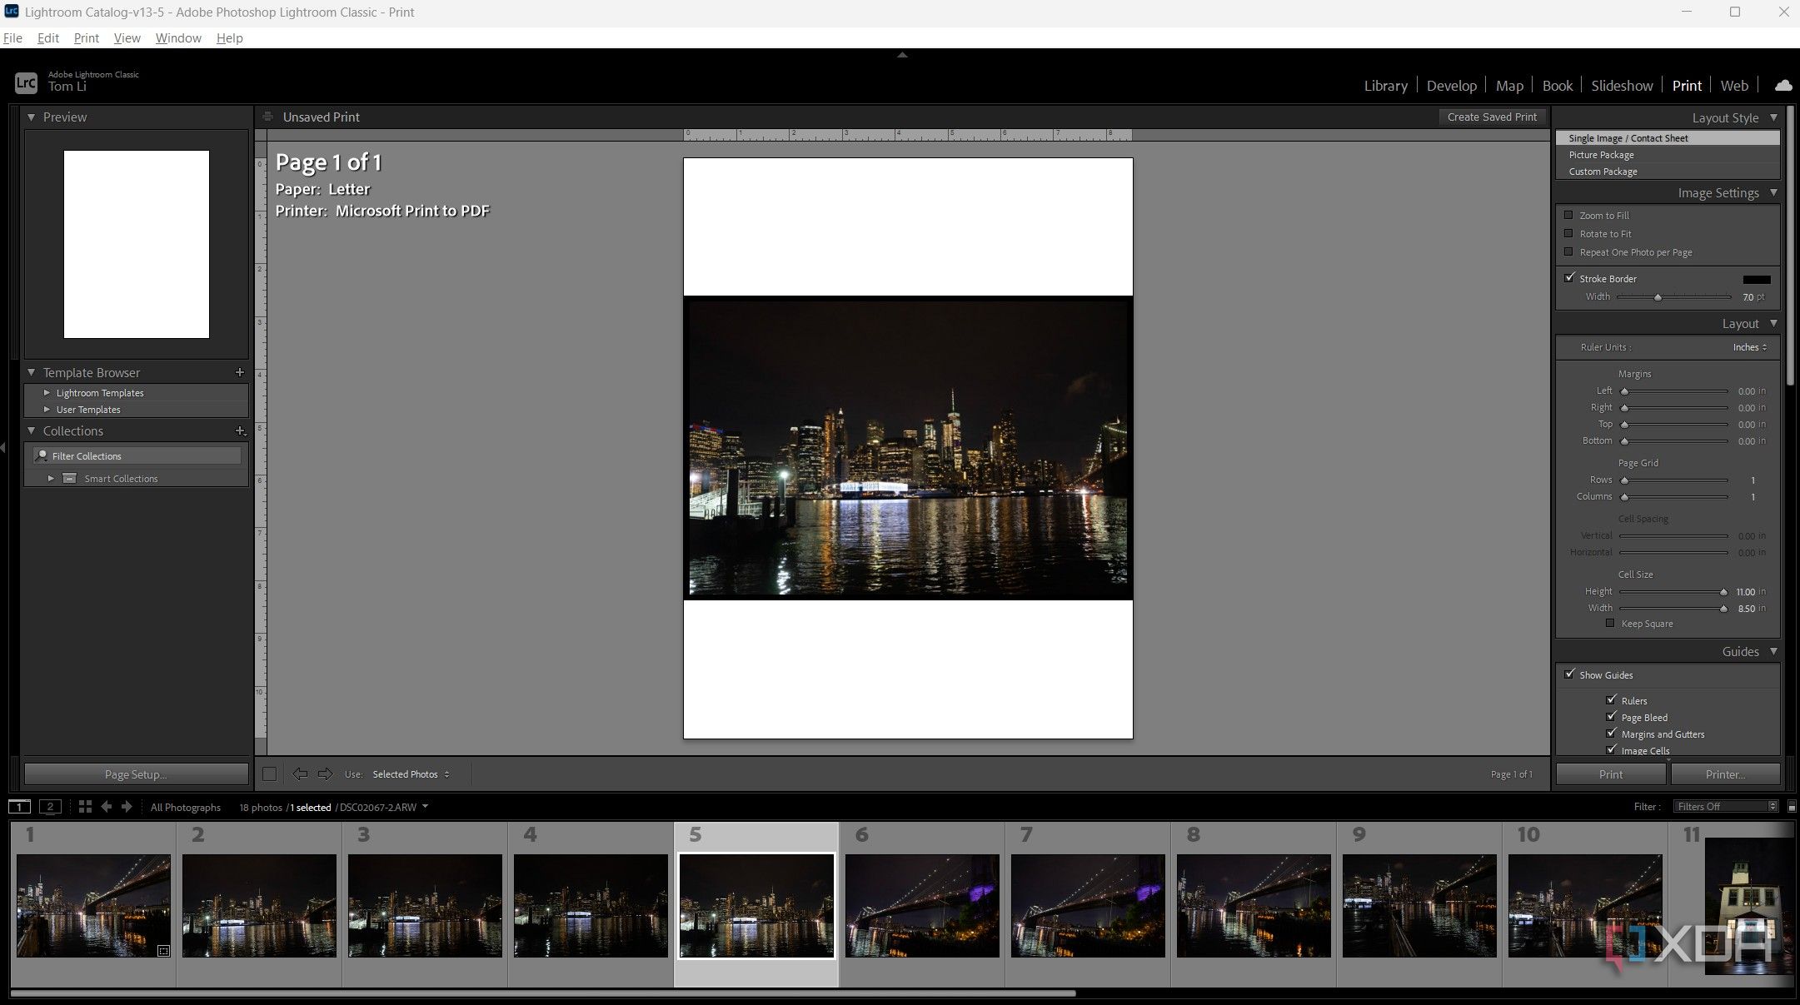Go to previous page with left arrow
Screen dimensions: 1800x1005
(300, 774)
